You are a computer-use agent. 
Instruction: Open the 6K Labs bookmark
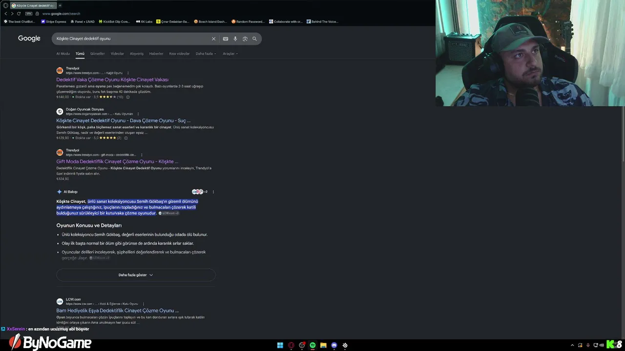[x=145, y=21]
